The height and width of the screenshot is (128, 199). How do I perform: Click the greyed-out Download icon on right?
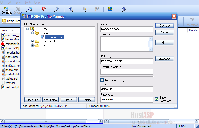click(192, 19)
